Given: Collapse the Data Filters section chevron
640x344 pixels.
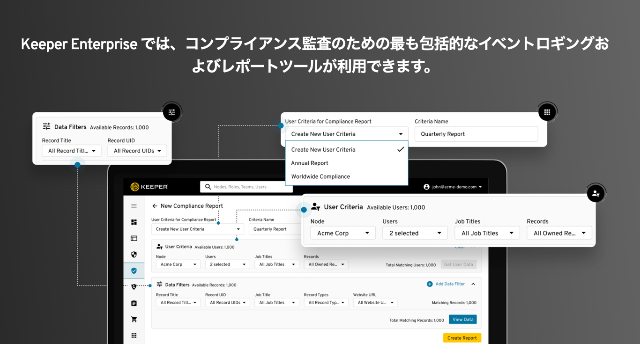Looking at the screenshot, I should 473,284.
